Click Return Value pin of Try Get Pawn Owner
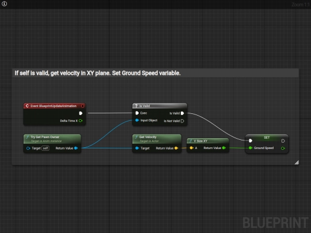 76,148
